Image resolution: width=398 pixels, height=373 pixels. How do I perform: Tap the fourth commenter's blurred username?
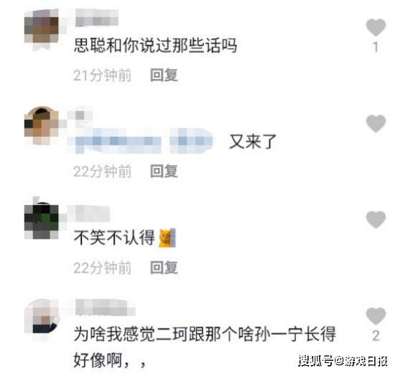(x=105, y=307)
